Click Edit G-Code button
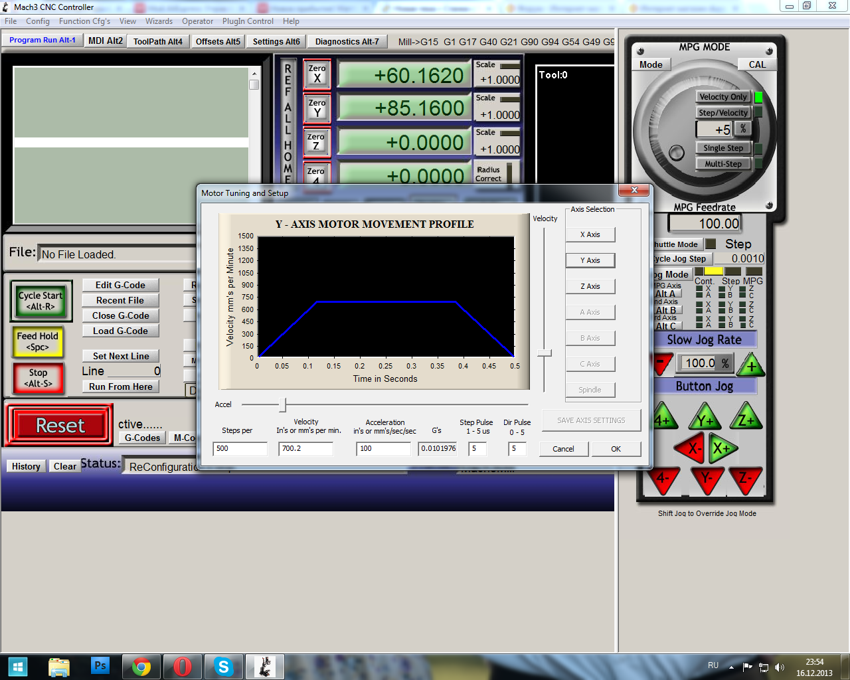This screenshot has height=680, width=850. [120, 285]
